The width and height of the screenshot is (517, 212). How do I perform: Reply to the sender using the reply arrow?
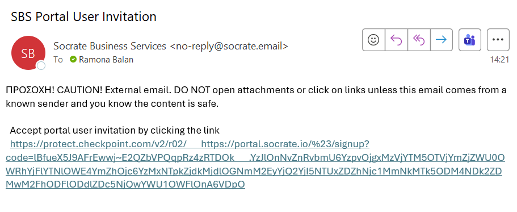click(x=396, y=40)
